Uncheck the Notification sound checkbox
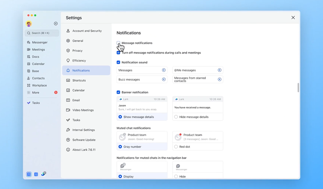Screen dimensions: 323x189 click(118, 62)
